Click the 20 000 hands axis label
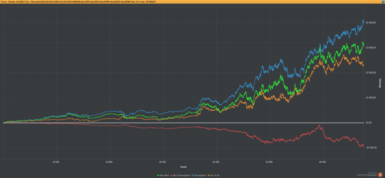 coord(109,162)
